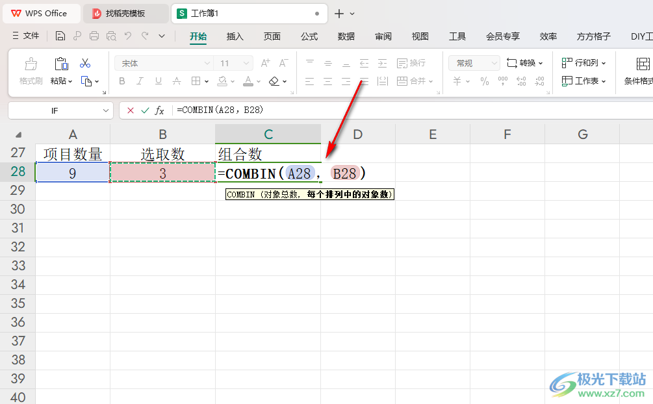Open the 文件 File menu
The width and height of the screenshot is (653, 404).
(26, 36)
